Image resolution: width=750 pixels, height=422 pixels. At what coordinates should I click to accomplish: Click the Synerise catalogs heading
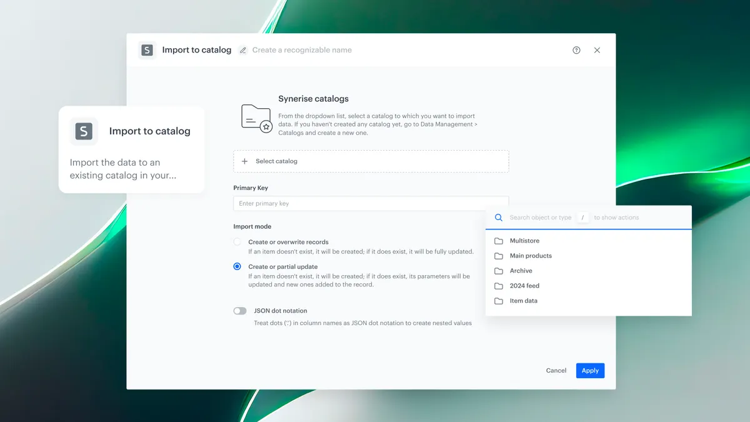coord(314,99)
